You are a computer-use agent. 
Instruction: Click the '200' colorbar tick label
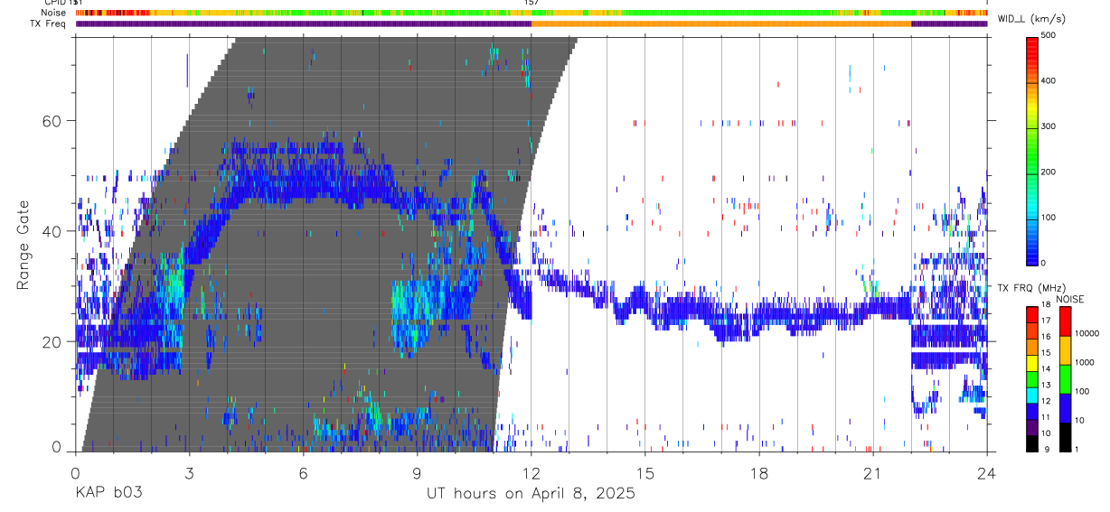[x=1049, y=172]
